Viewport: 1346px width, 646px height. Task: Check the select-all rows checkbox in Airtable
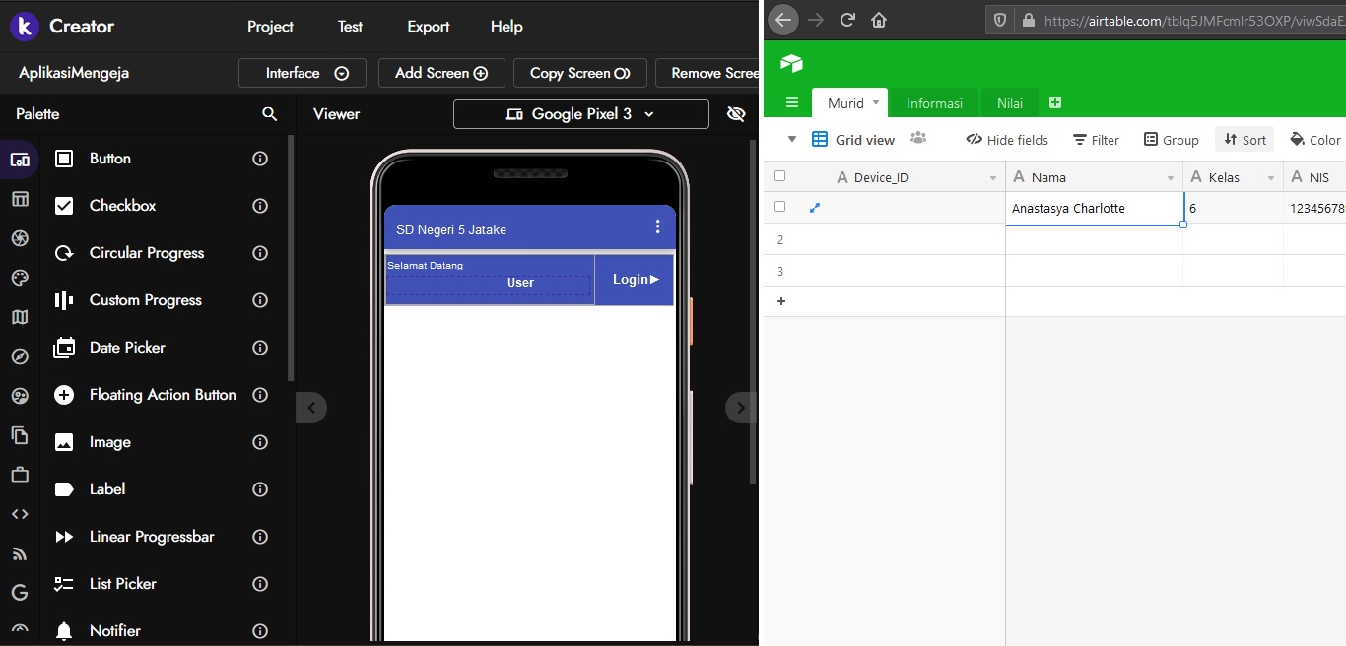point(780,176)
